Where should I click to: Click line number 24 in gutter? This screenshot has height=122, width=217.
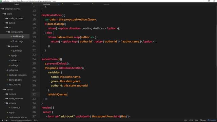click(x=34, y=59)
